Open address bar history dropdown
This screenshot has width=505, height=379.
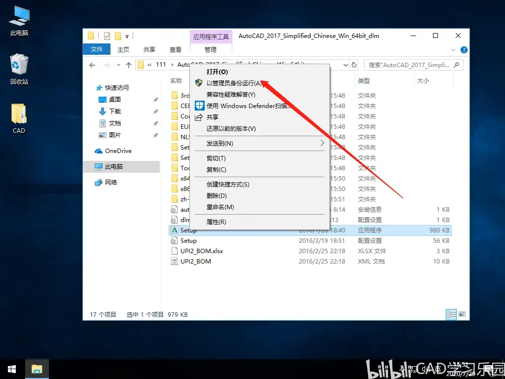(x=346, y=65)
